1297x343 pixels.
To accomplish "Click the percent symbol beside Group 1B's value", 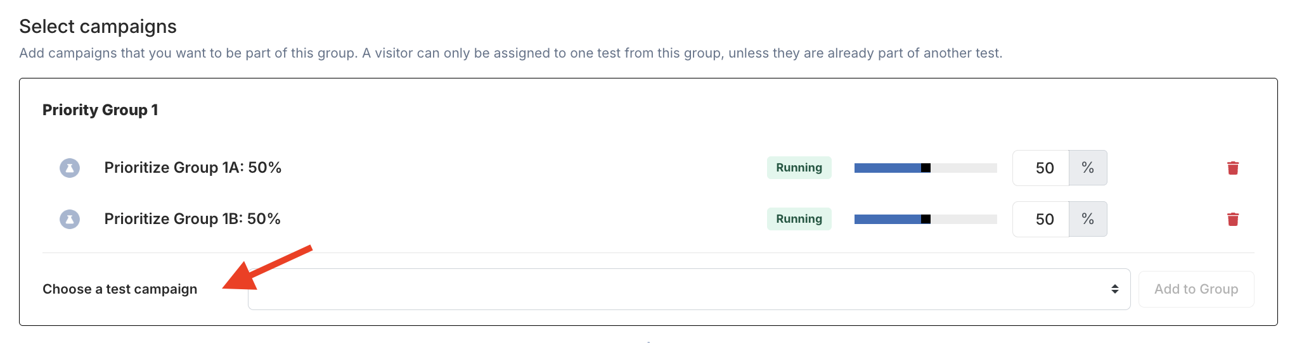I will [x=1088, y=219].
